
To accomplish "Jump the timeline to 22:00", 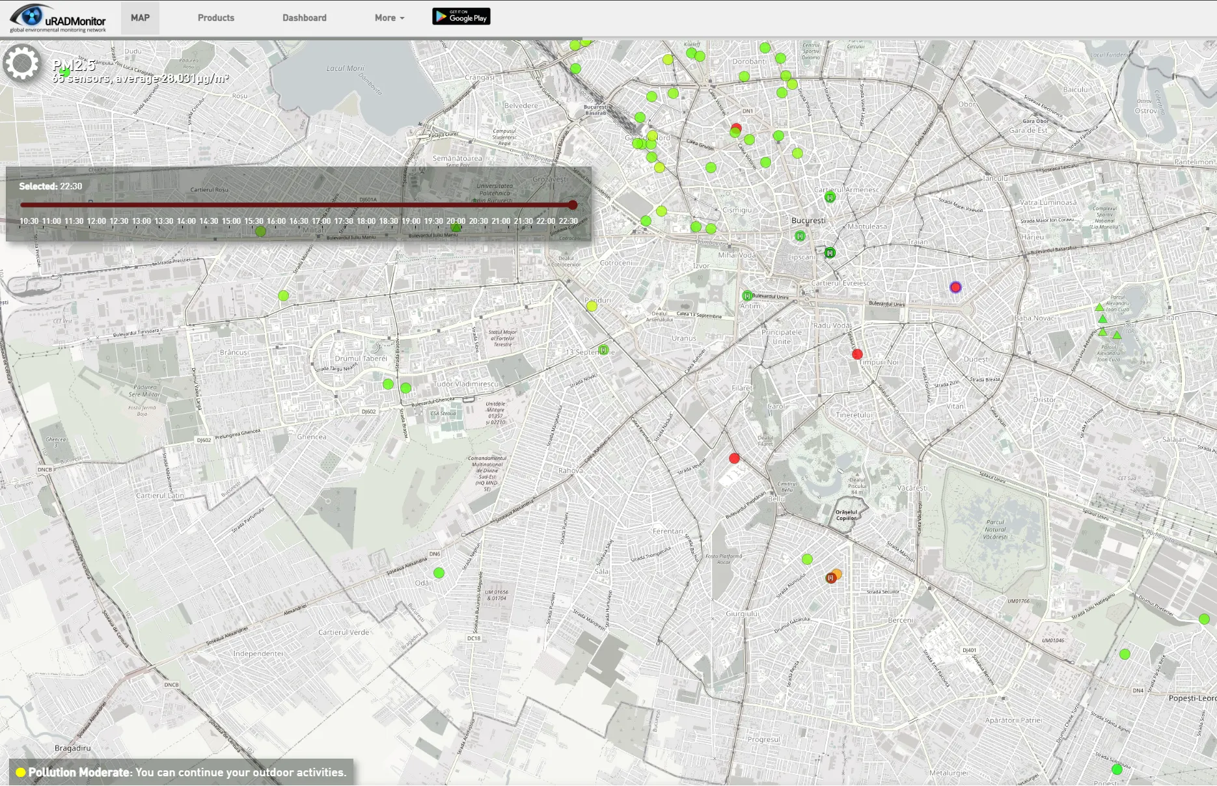I will 546,221.
